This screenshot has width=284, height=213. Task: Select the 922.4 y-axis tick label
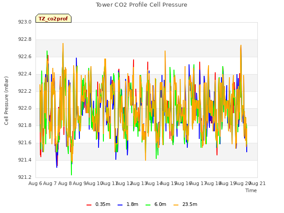pos(25,74)
